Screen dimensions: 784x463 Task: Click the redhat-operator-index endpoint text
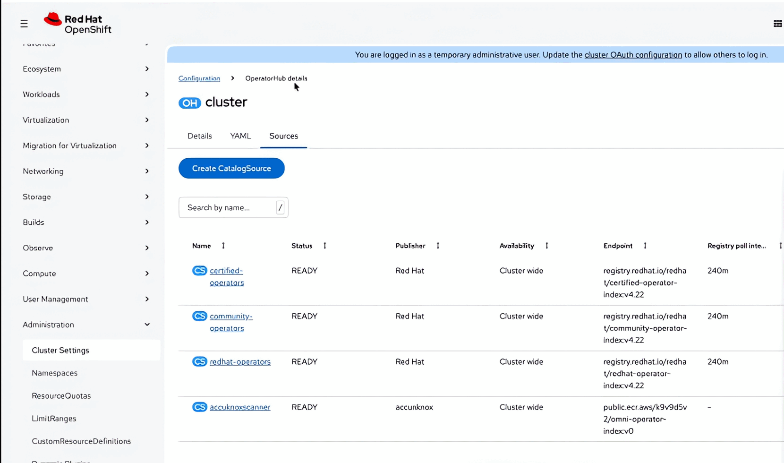click(x=645, y=373)
